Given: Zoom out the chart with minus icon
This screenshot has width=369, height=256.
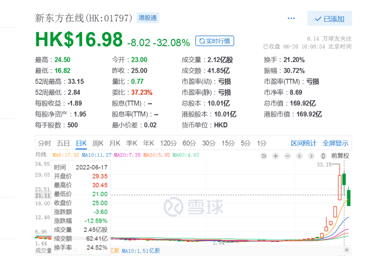Looking at the screenshot, I should (288, 156).
